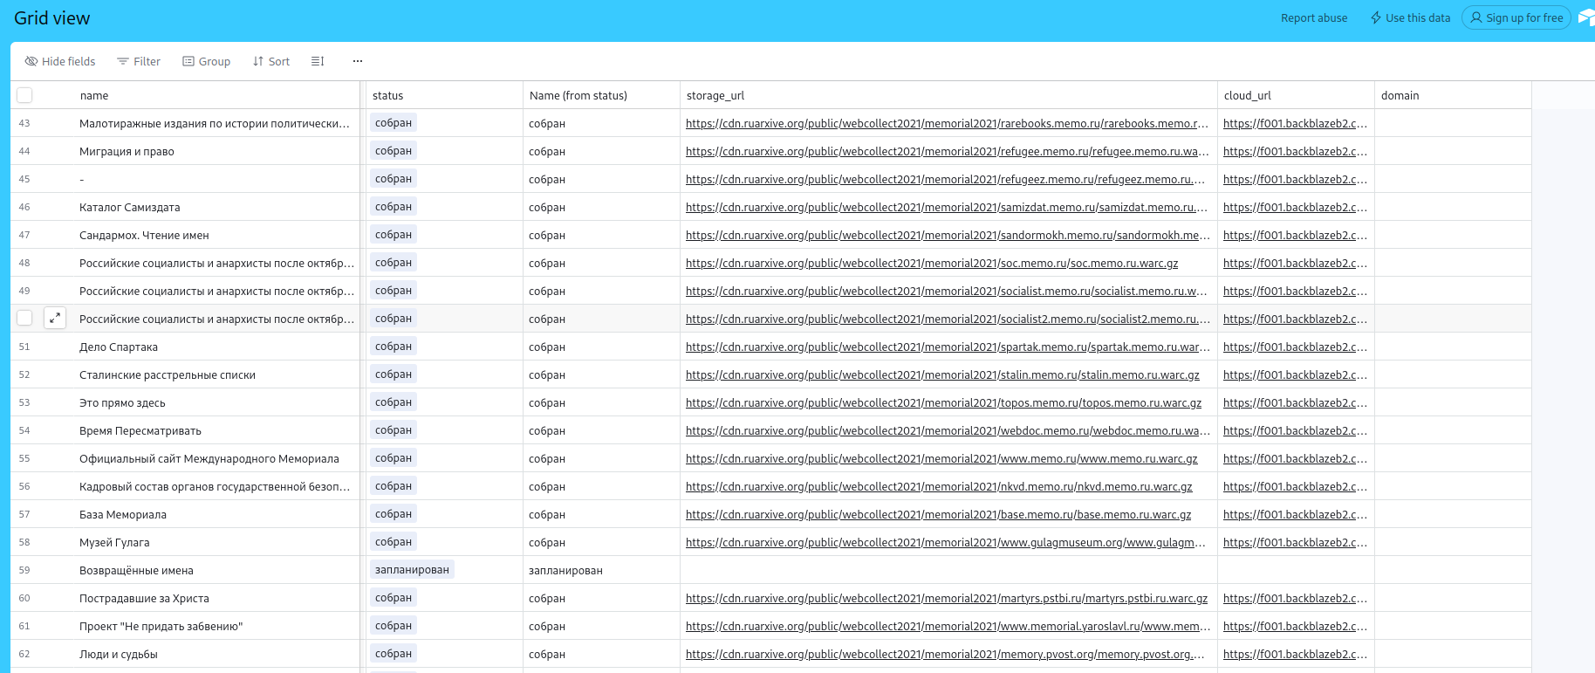The width and height of the screenshot is (1595, 673).
Task: Toggle the select-all checkbox in header
Action: 24,95
